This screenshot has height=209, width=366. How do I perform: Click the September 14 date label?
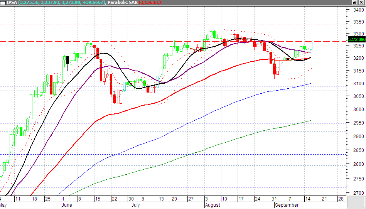[308, 199]
